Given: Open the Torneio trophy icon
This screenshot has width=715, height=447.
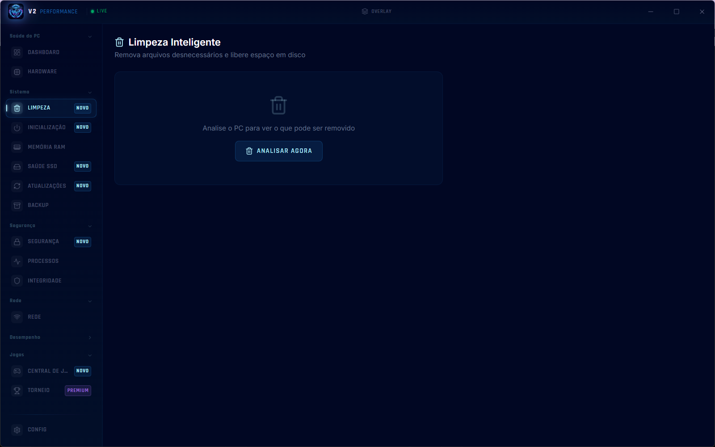Looking at the screenshot, I should [17, 391].
